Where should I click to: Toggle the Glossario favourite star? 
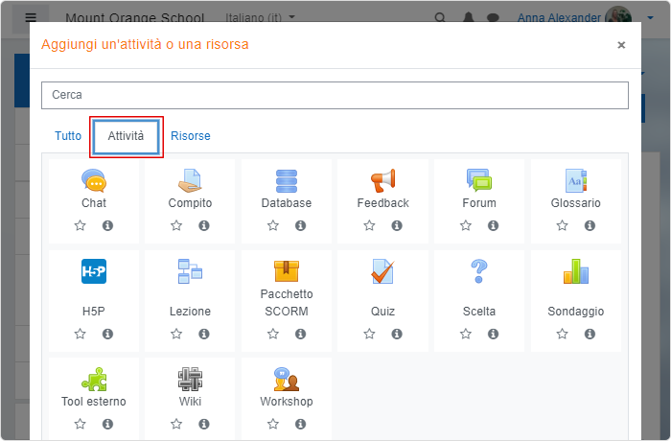(x=563, y=225)
